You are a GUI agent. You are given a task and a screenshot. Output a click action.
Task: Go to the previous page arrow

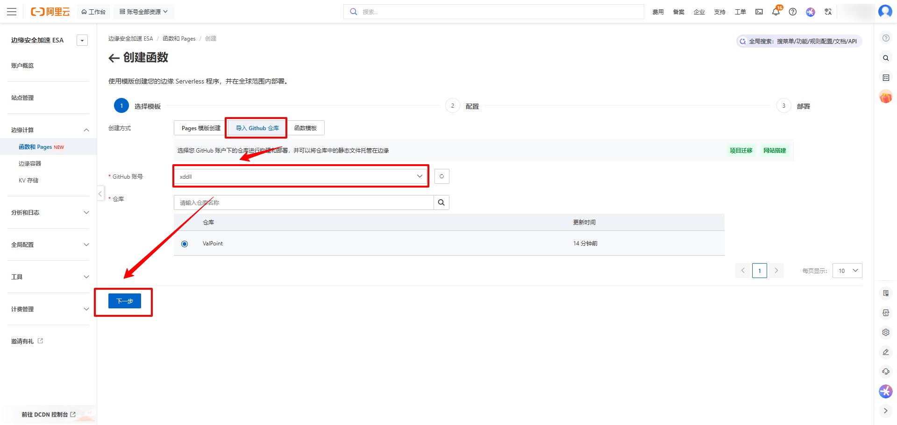coord(743,271)
